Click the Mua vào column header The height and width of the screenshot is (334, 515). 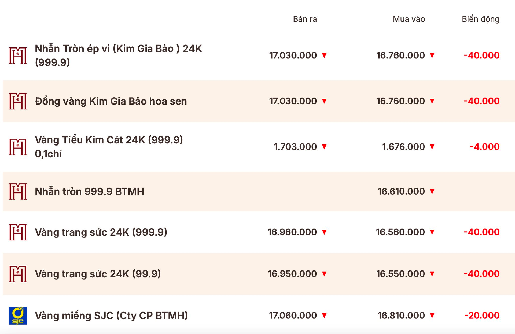point(409,19)
